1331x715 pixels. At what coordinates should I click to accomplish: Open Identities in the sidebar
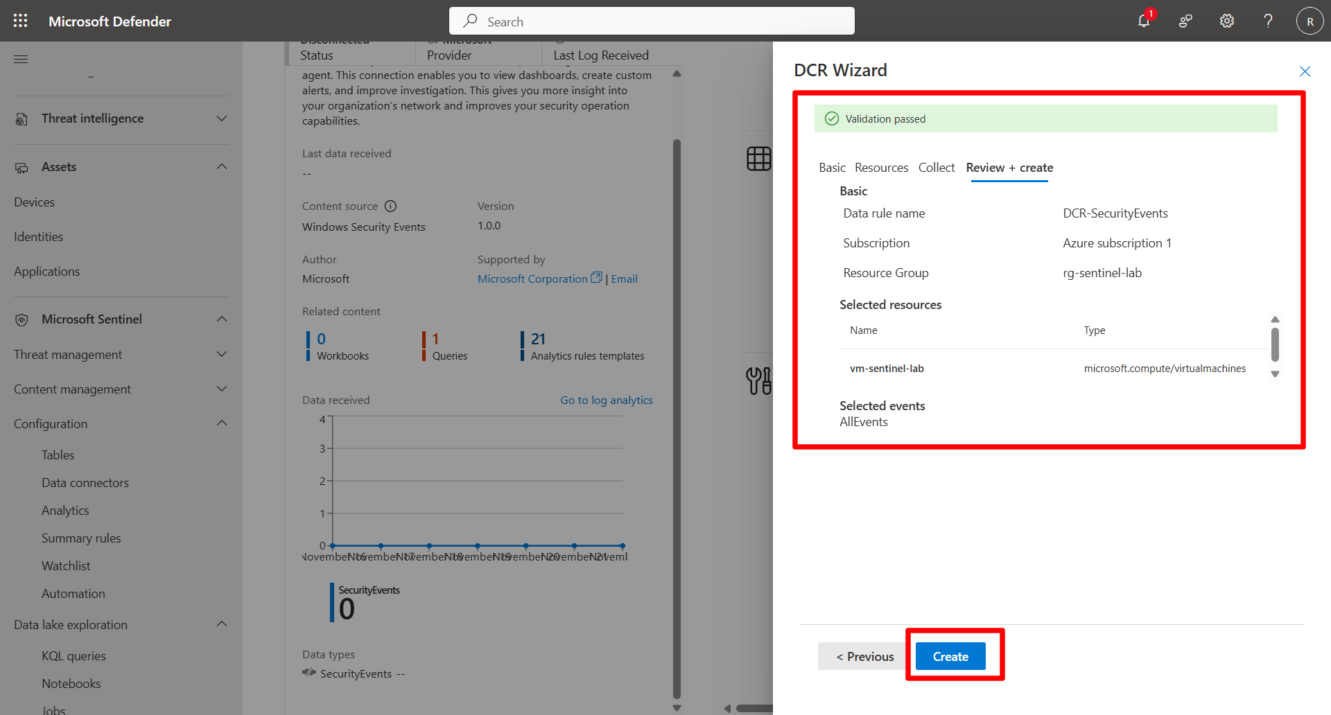click(38, 236)
